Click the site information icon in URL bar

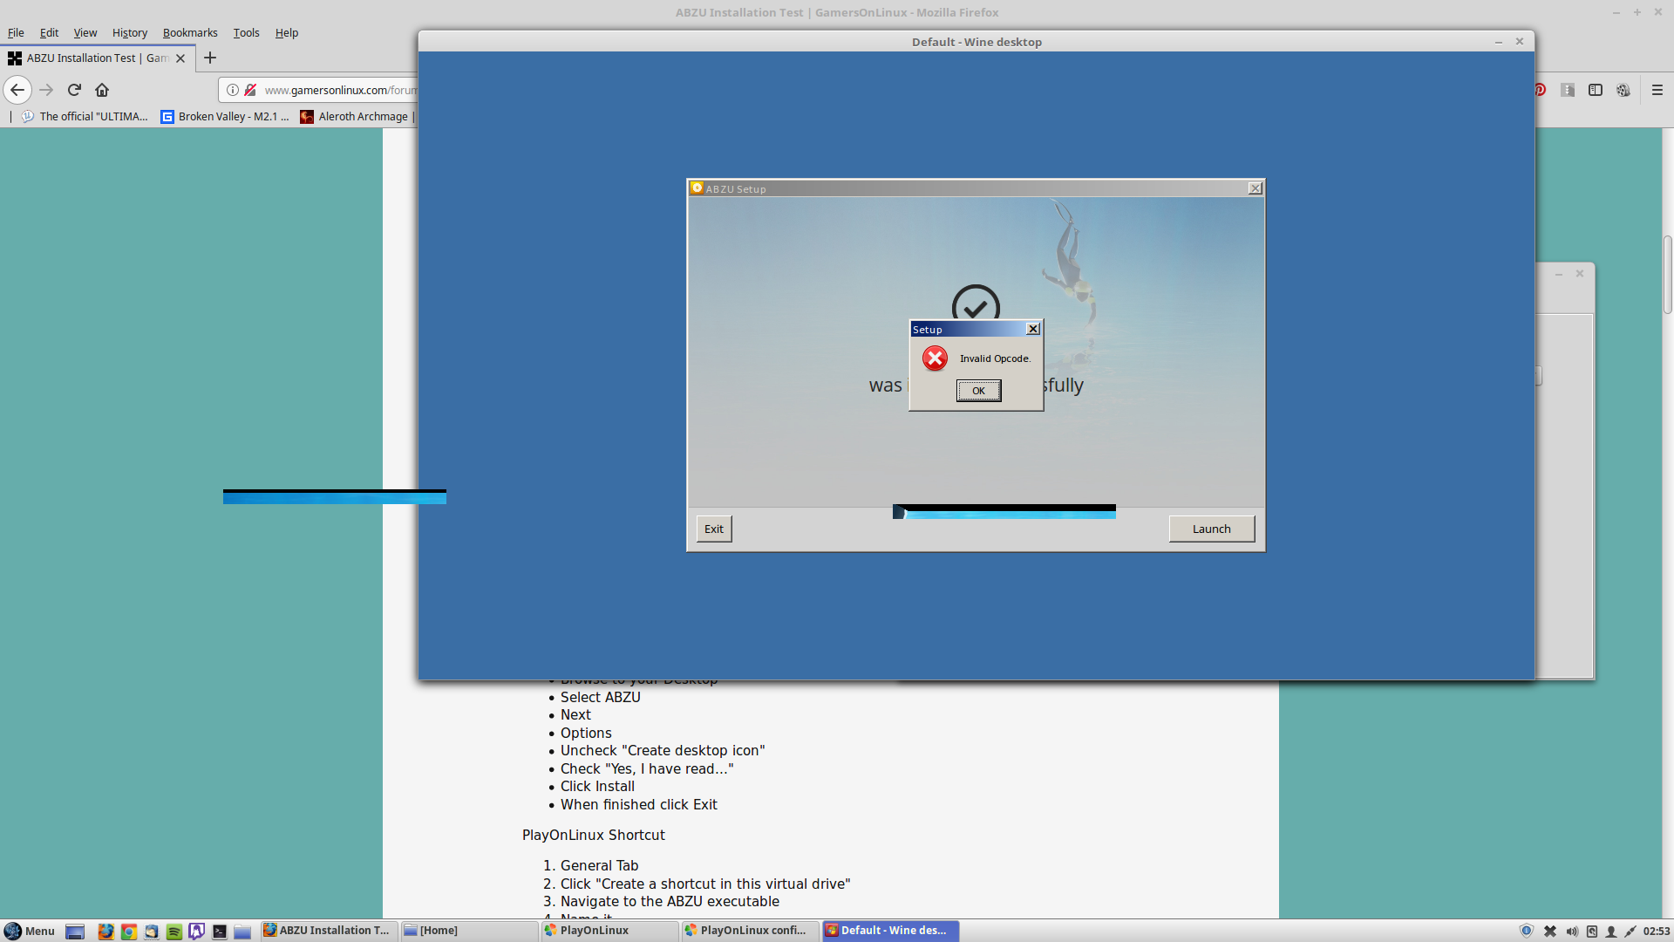[233, 90]
